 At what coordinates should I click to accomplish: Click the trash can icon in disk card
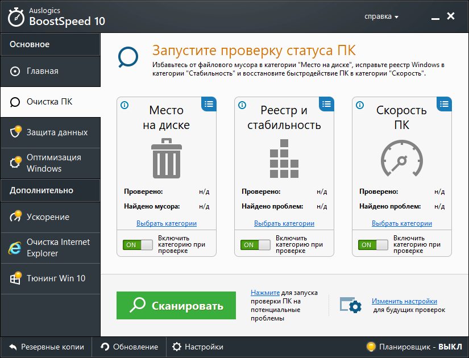(x=167, y=158)
